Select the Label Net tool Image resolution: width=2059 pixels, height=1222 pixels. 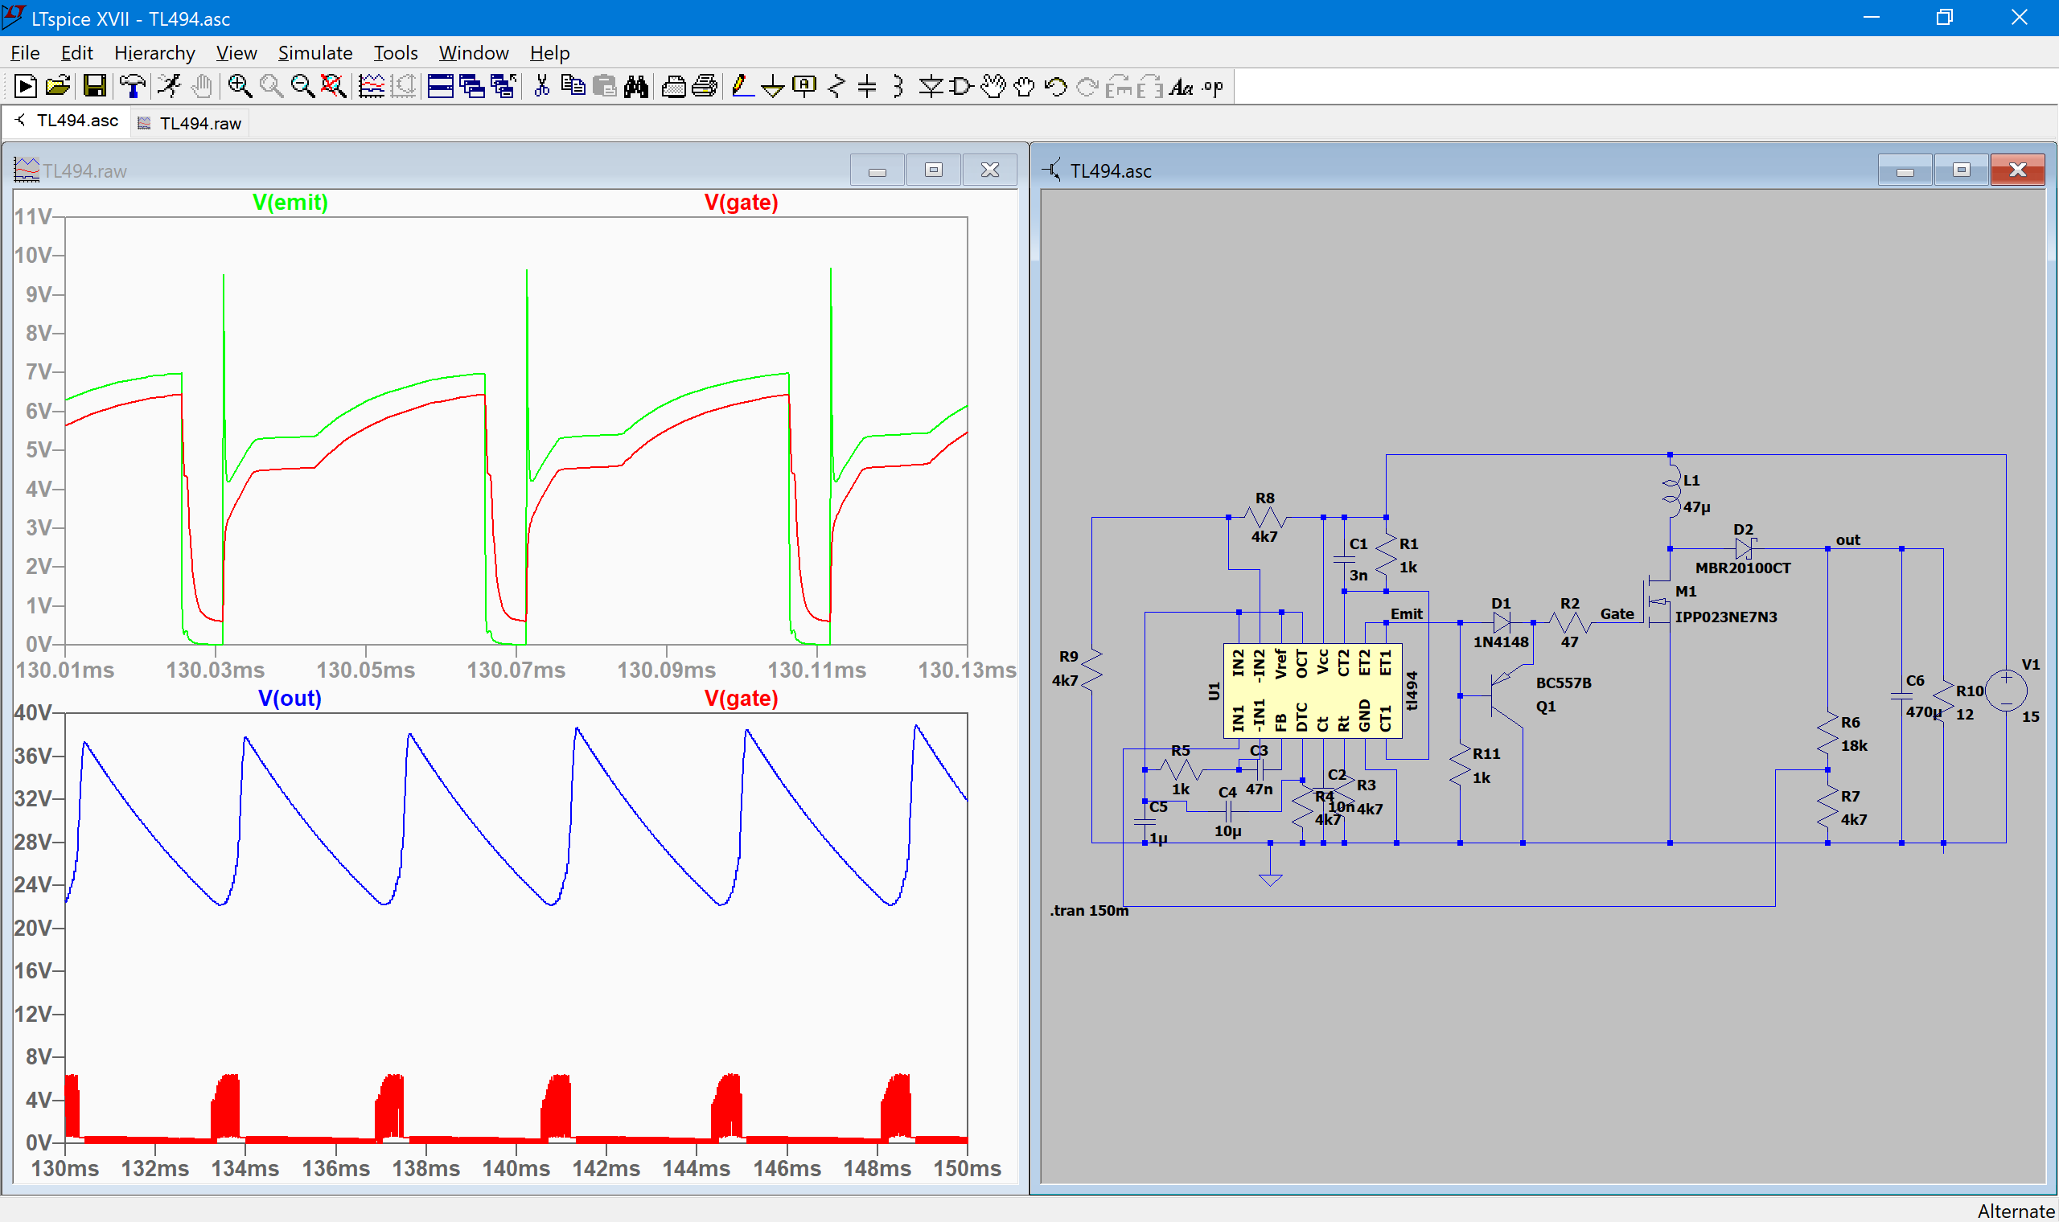(x=803, y=87)
